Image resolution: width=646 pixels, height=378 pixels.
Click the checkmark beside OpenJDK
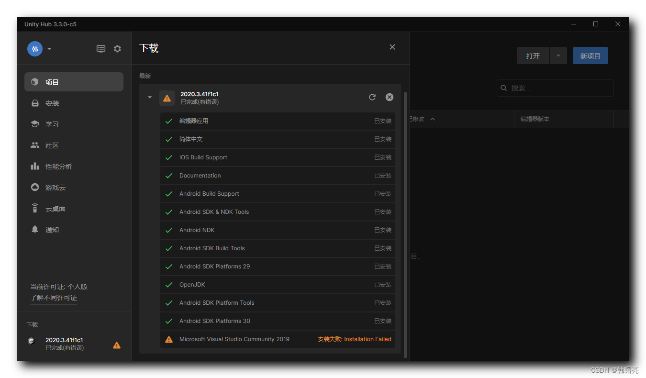point(169,285)
